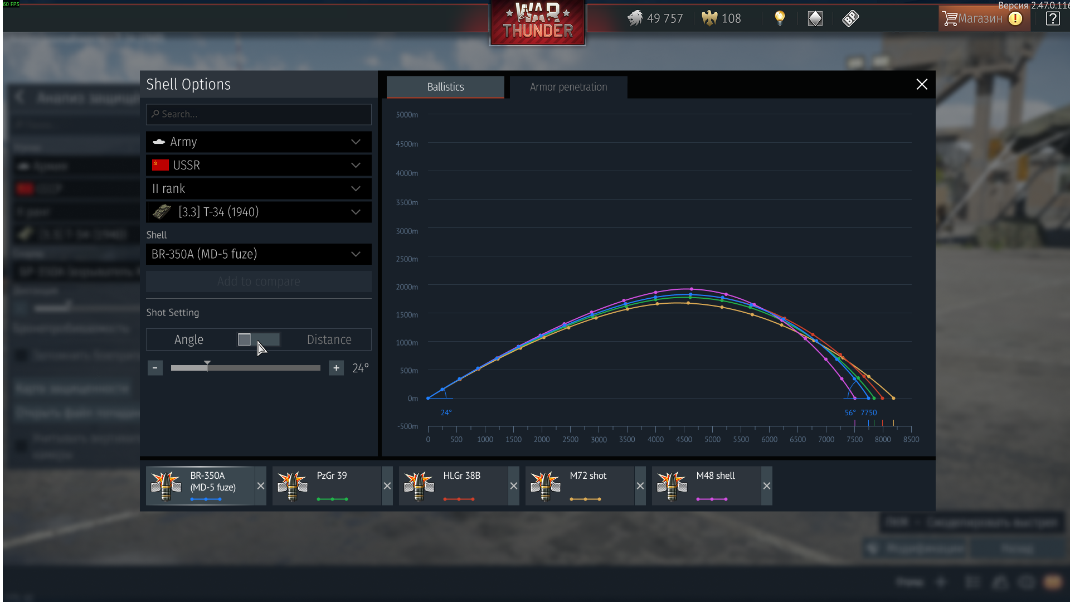Select the Angle shot setting option
This screenshot has width=1070, height=602.
(x=188, y=339)
